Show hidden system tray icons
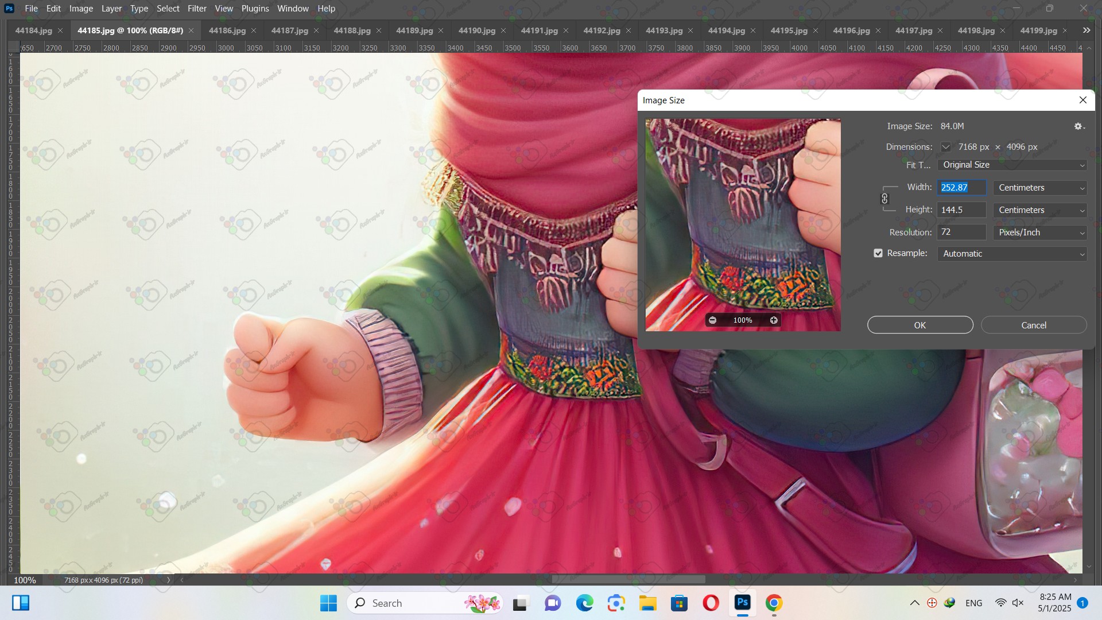The height and width of the screenshot is (620, 1102). pyautogui.click(x=915, y=603)
